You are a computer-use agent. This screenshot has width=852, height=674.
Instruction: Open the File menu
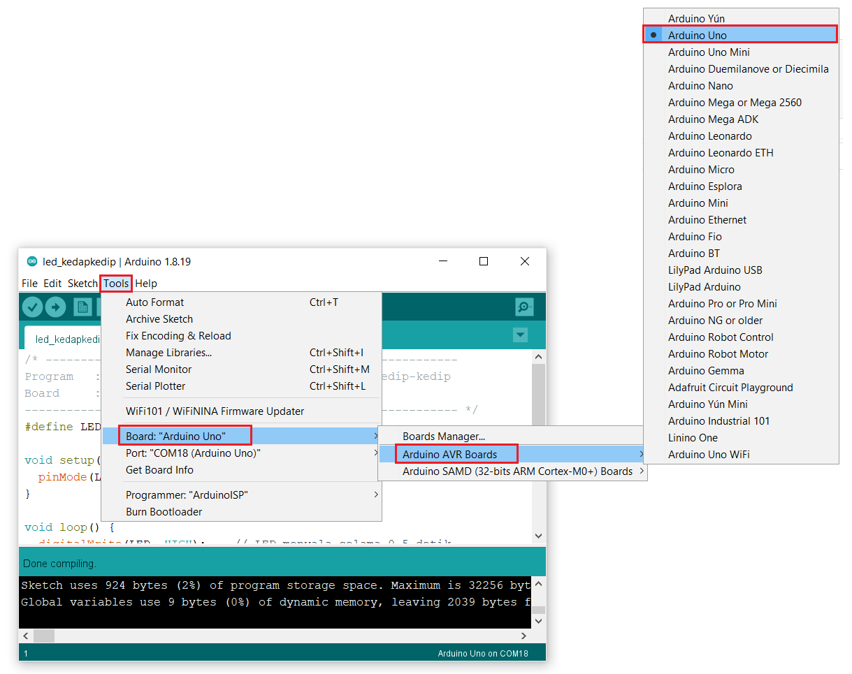click(29, 284)
